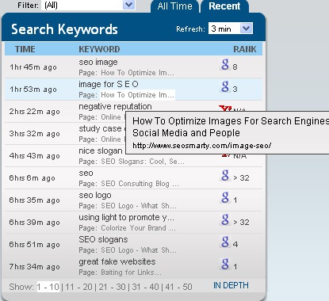Image resolution: width=329 pixels, height=301 pixels.
Task: Click time '2hrs 22m ago'
Action: pyautogui.click(x=35, y=112)
